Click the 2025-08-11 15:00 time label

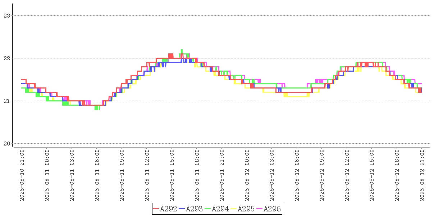[x=172, y=175]
